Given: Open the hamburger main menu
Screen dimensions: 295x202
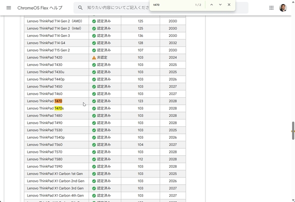Looking at the screenshot, I should pos(9,8).
